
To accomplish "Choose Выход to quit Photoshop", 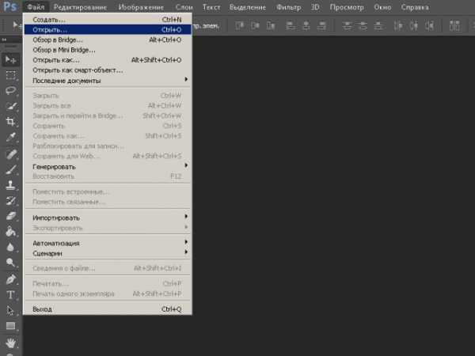I will 108,309.
